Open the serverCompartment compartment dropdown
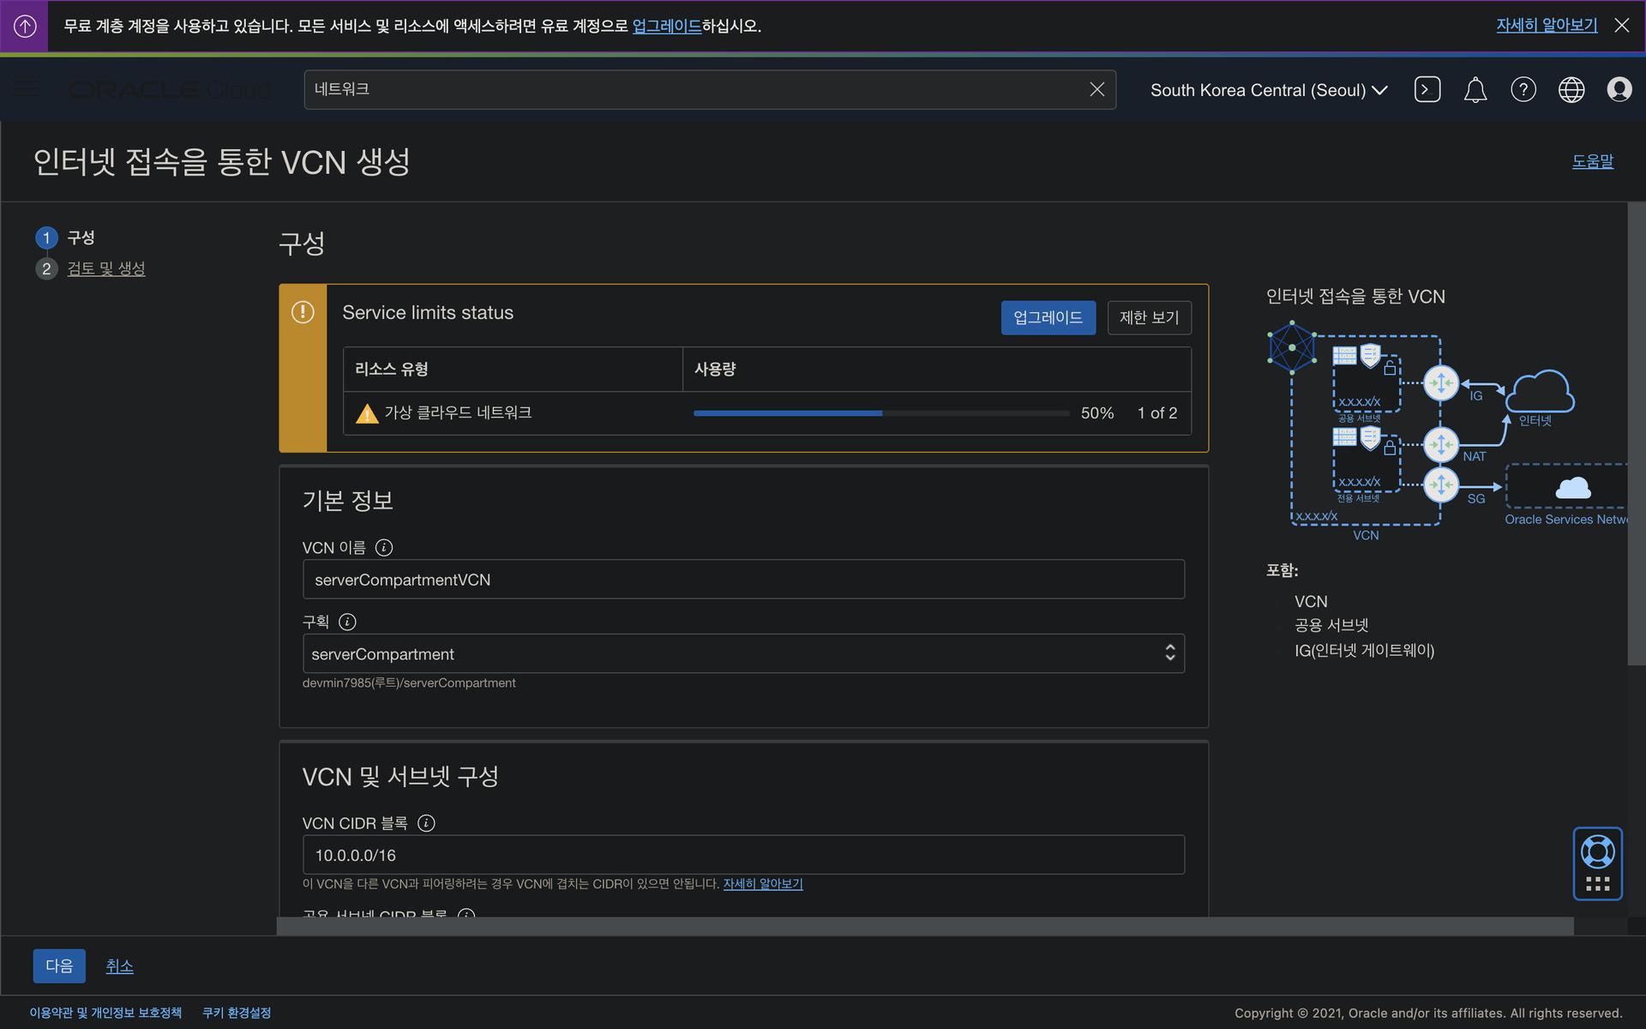Screen dimensions: 1646x1029 742,653
